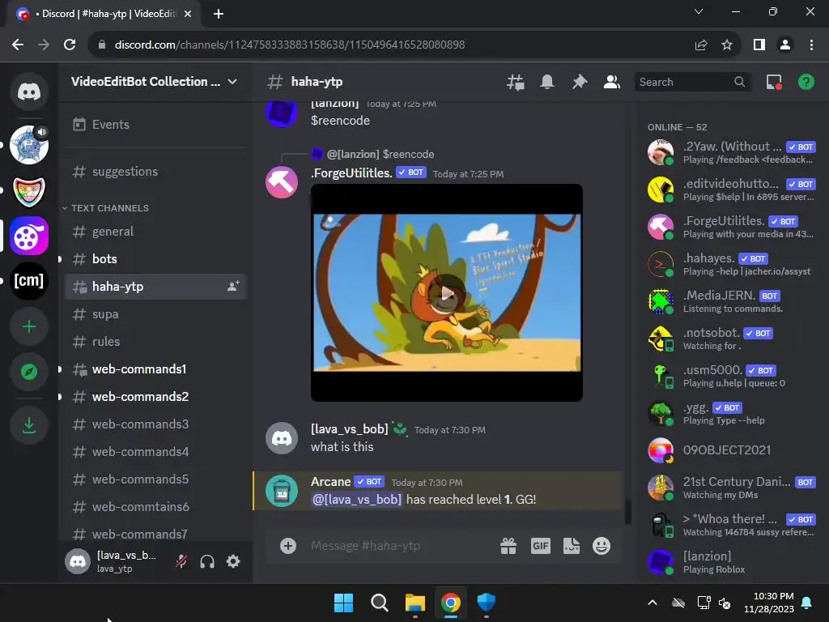Screen dimensions: 829x622
Task: Click the Search input field
Action: tap(692, 82)
